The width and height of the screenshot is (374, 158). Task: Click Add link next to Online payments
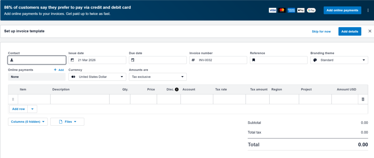click(x=59, y=70)
